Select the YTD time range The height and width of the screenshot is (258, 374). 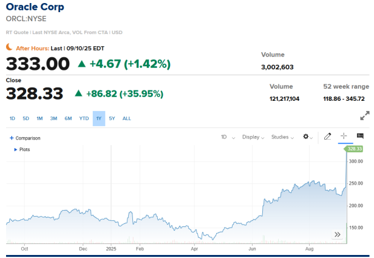84,118
